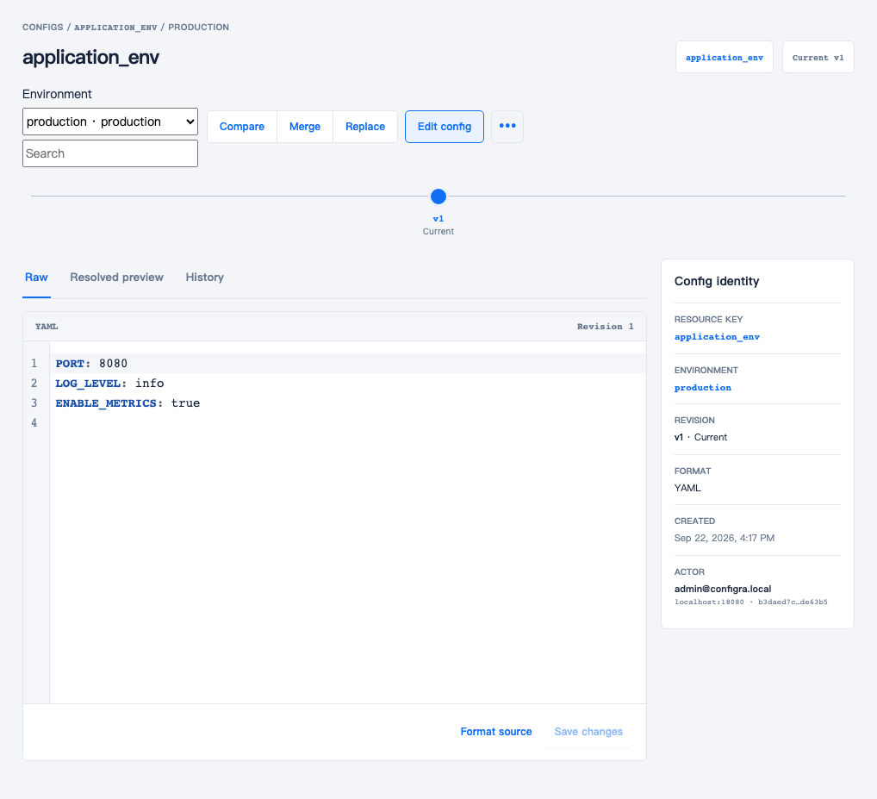Go to CONFIGS in the breadcrumb
877x799 pixels.
coord(42,27)
